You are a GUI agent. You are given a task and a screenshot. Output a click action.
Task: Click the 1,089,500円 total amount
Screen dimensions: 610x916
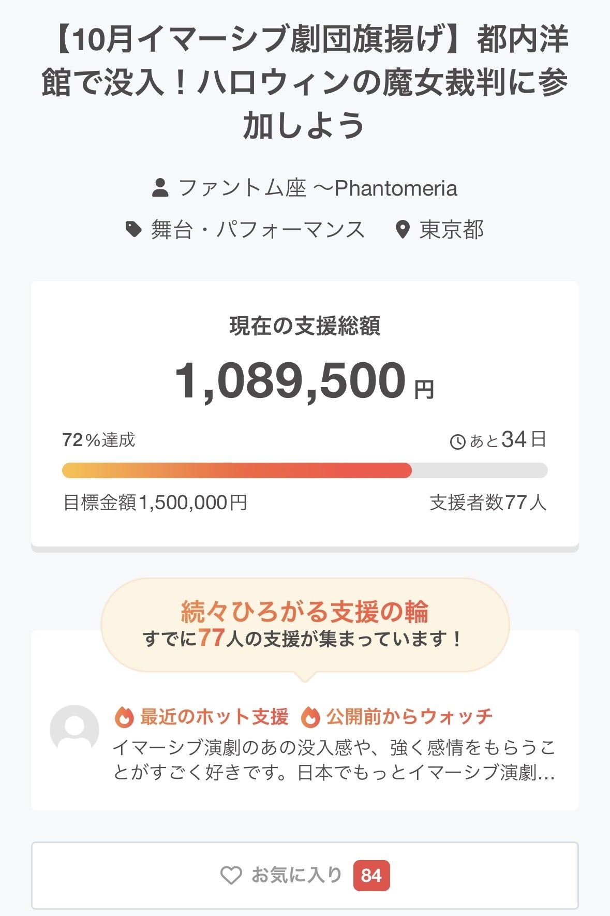pos(304,381)
